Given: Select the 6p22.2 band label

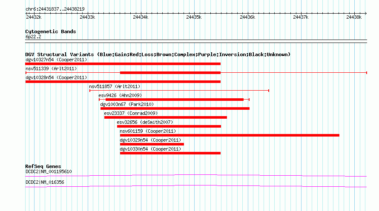Looking at the screenshot, I should pos(33,37).
